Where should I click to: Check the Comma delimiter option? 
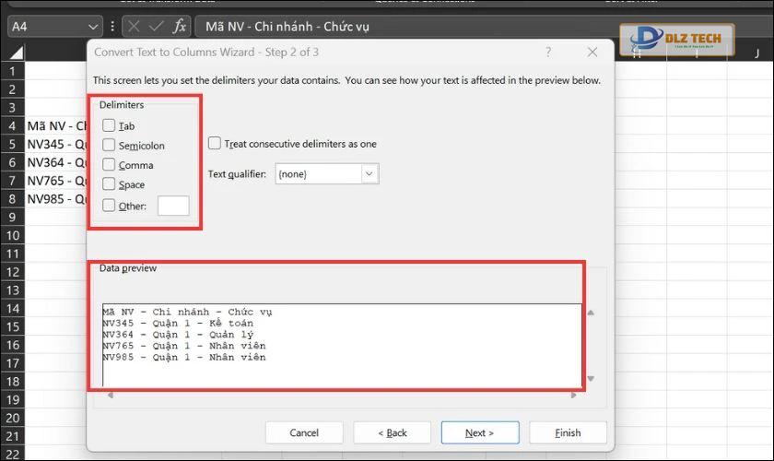pos(109,164)
